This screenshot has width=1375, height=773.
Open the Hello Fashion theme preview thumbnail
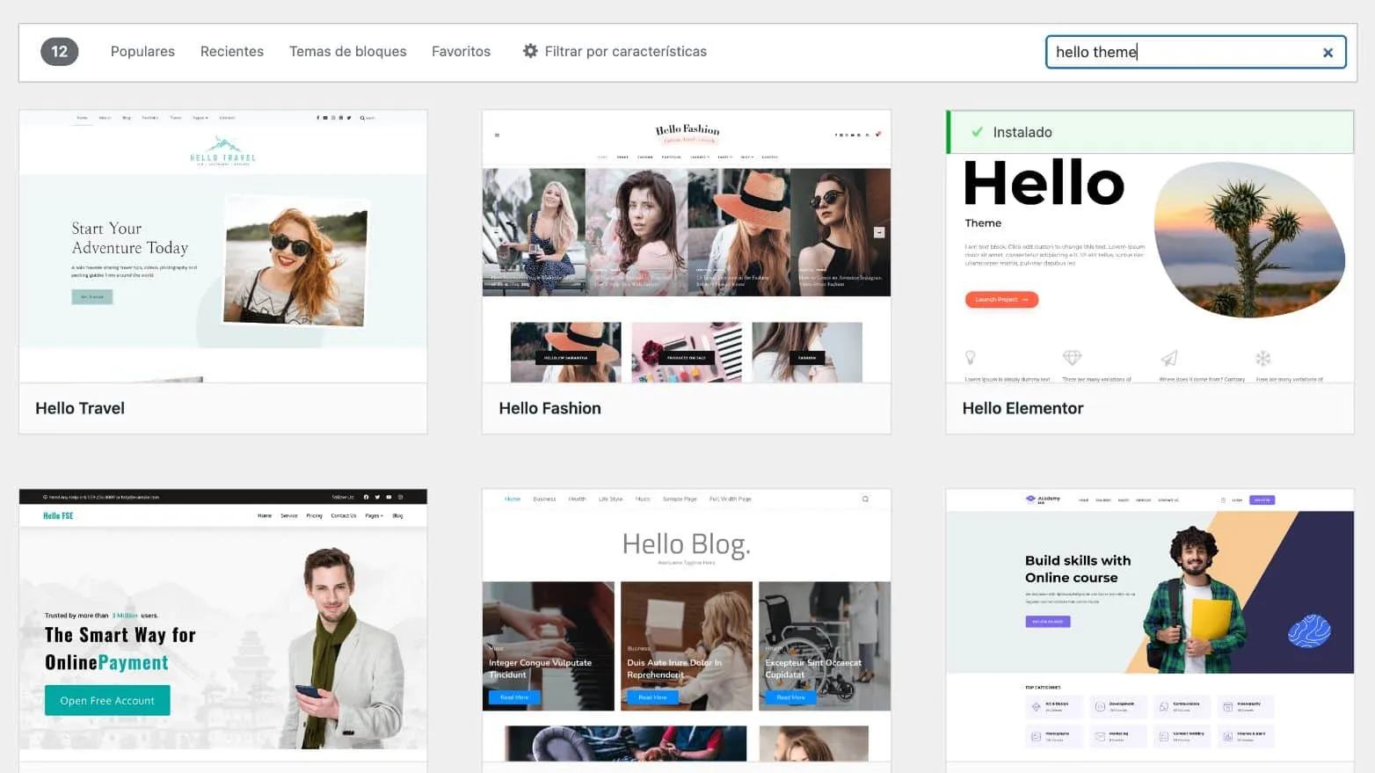tap(687, 246)
